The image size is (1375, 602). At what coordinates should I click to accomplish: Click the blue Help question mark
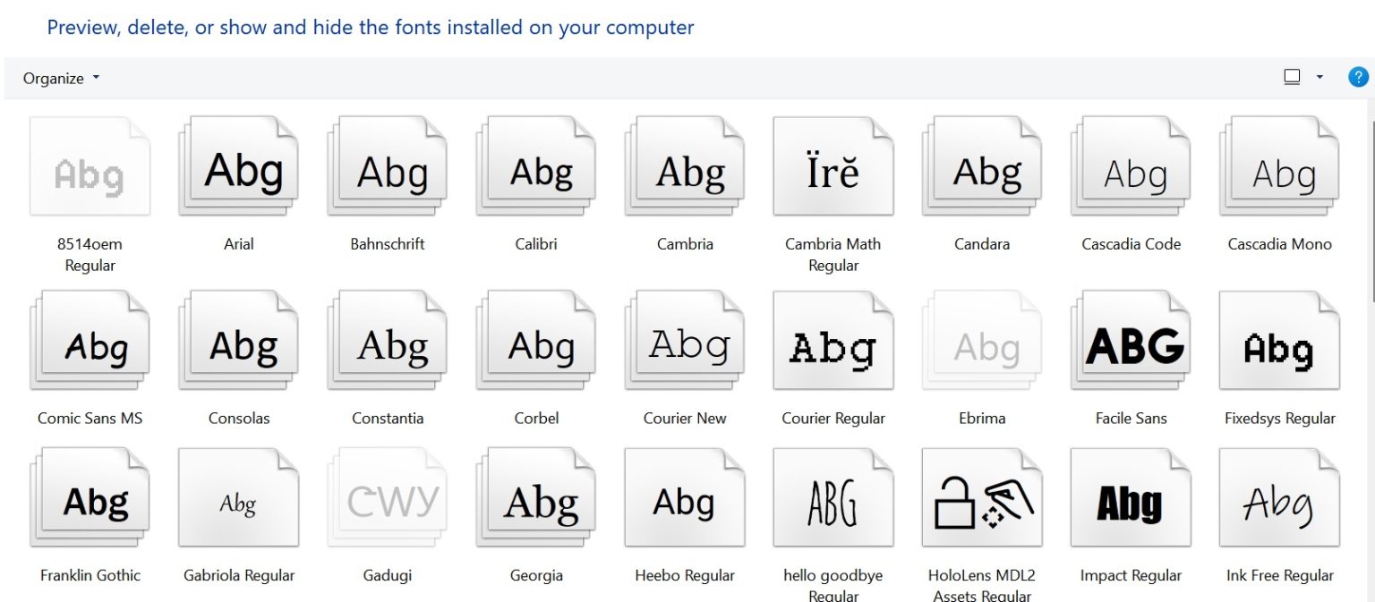point(1359,77)
